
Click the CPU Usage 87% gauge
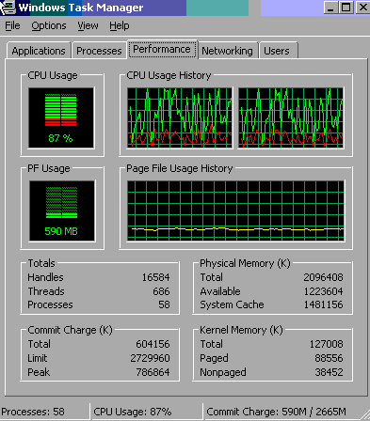click(x=61, y=117)
